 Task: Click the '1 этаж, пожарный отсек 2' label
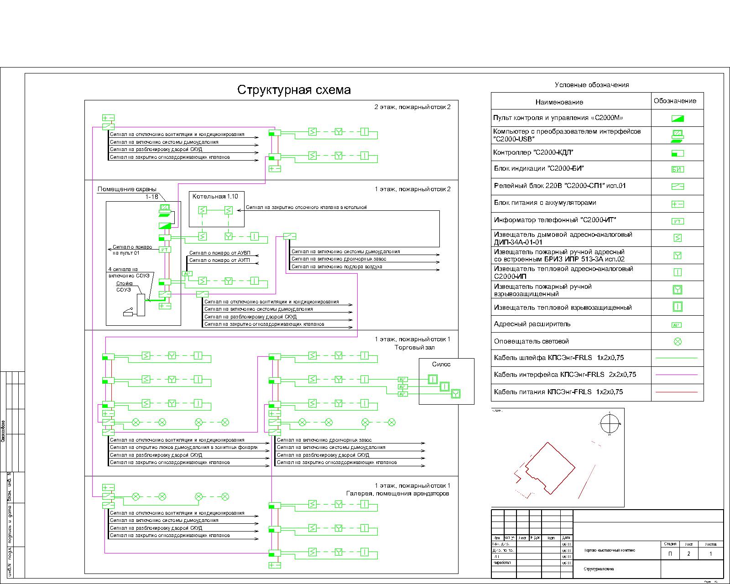[x=412, y=189]
